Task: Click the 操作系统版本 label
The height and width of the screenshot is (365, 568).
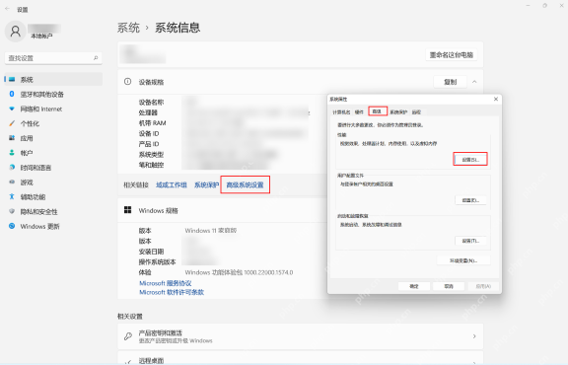Action: [157, 262]
